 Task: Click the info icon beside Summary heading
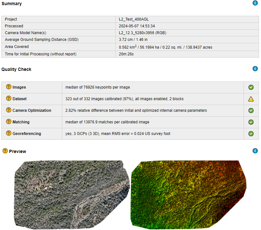tap(255, 3)
